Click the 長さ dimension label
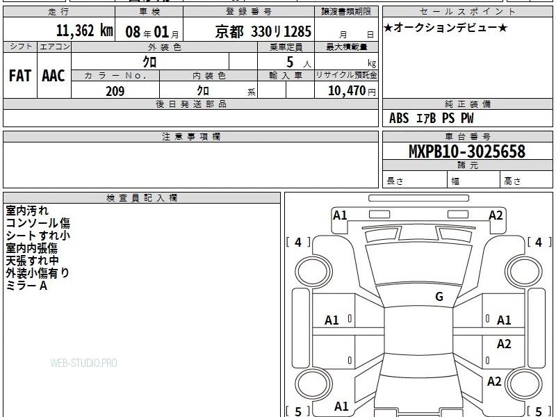The height and width of the screenshot is (417, 556). pos(395,181)
